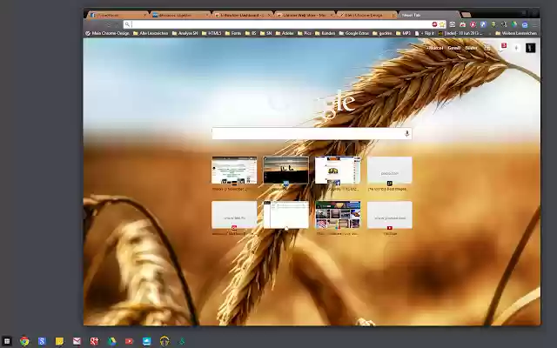
Task: Open the Alle Lesezeichen bookmark folder
Action: 151,33
